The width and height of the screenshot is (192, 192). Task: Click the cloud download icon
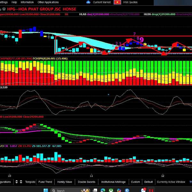[x=88, y=2]
